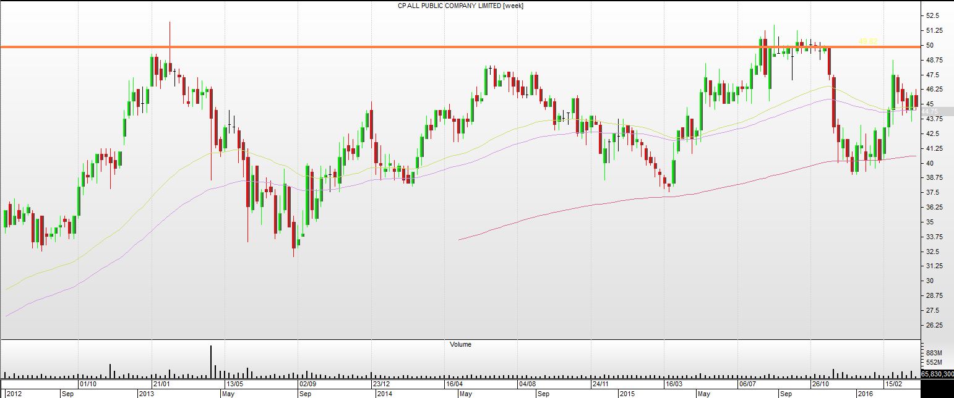Click the 15/02 date label
This screenshot has height=398, width=954.
coord(893,384)
